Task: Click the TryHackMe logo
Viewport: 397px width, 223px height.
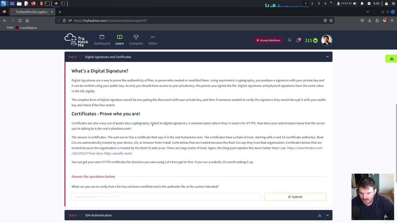Action: click(76, 40)
